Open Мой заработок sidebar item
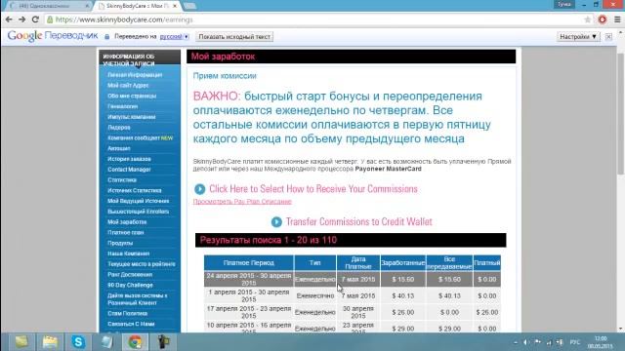The height and width of the screenshot is (351, 625). 127,222
